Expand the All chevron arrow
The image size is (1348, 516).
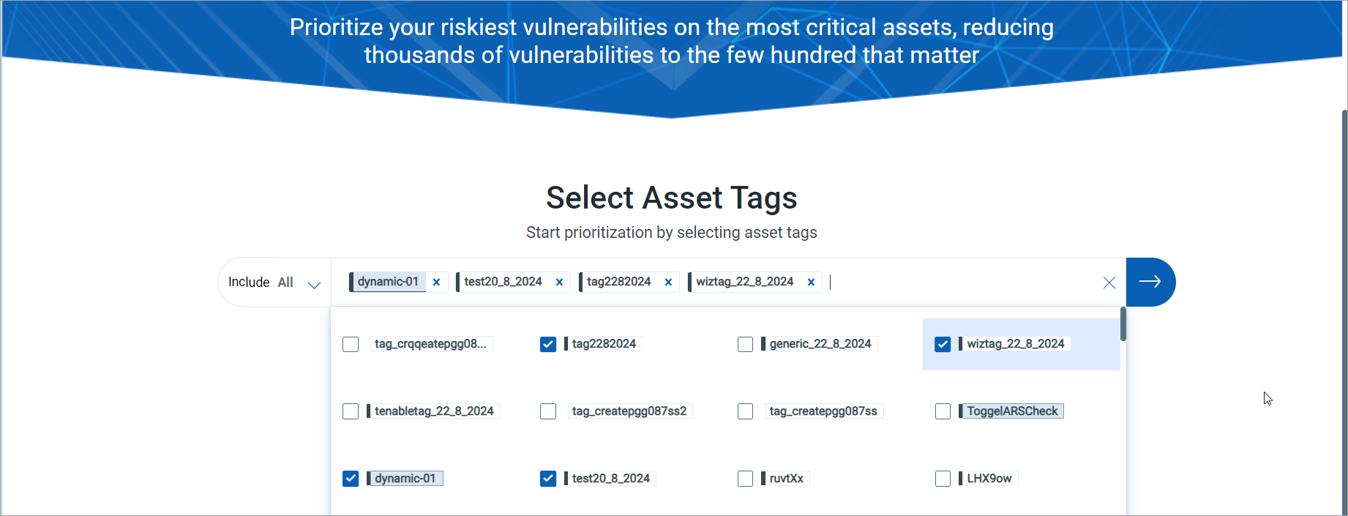click(314, 284)
